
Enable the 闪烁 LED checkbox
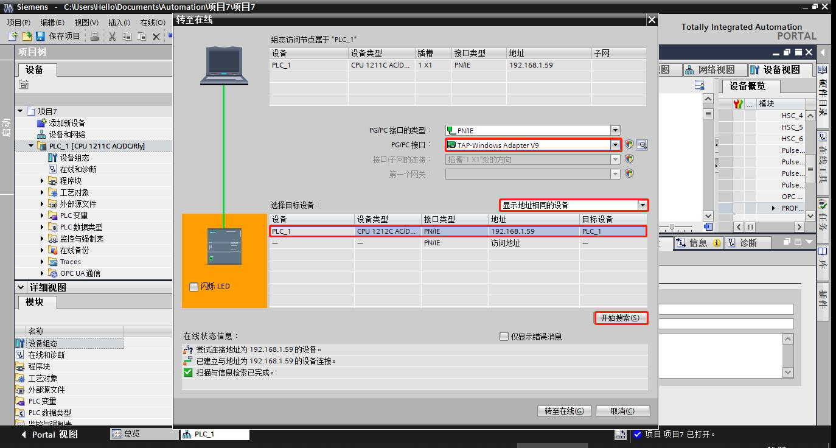tap(194, 286)
